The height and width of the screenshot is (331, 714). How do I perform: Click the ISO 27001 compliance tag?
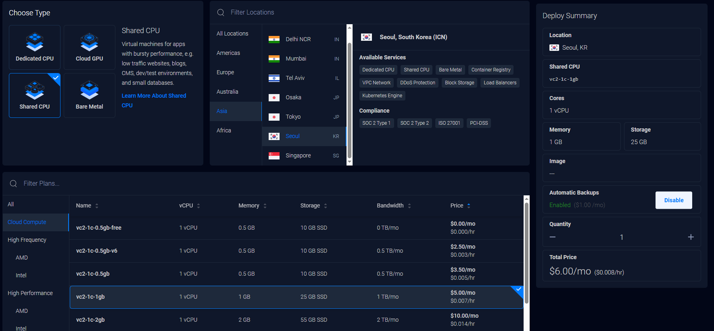[x=449, y=123]
